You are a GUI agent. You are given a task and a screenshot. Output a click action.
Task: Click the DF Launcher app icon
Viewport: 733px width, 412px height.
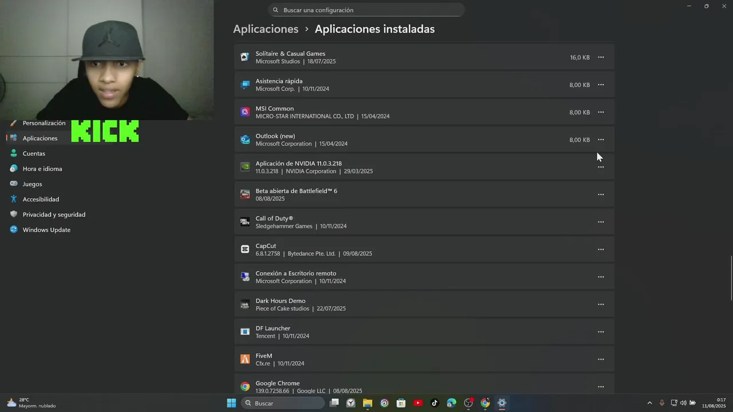click(245, 332)
